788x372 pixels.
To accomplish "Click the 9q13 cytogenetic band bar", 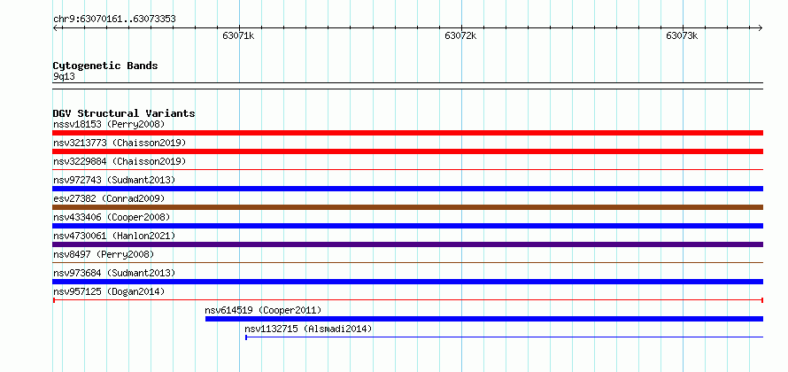I will click(x=408, y=86).
